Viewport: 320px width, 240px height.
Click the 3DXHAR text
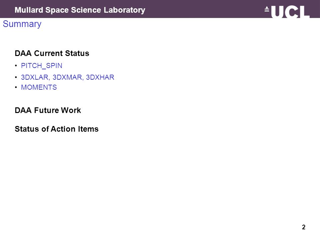tap(100, 77)
